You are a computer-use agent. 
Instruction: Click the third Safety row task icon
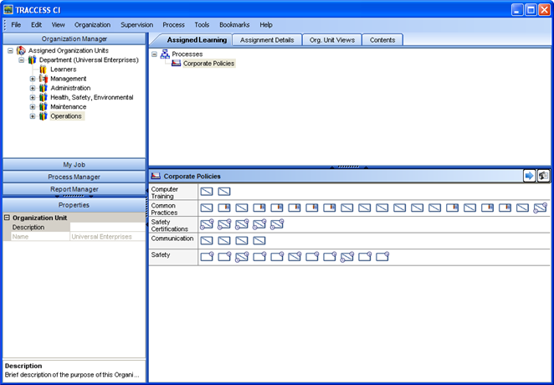coord(242,257)
